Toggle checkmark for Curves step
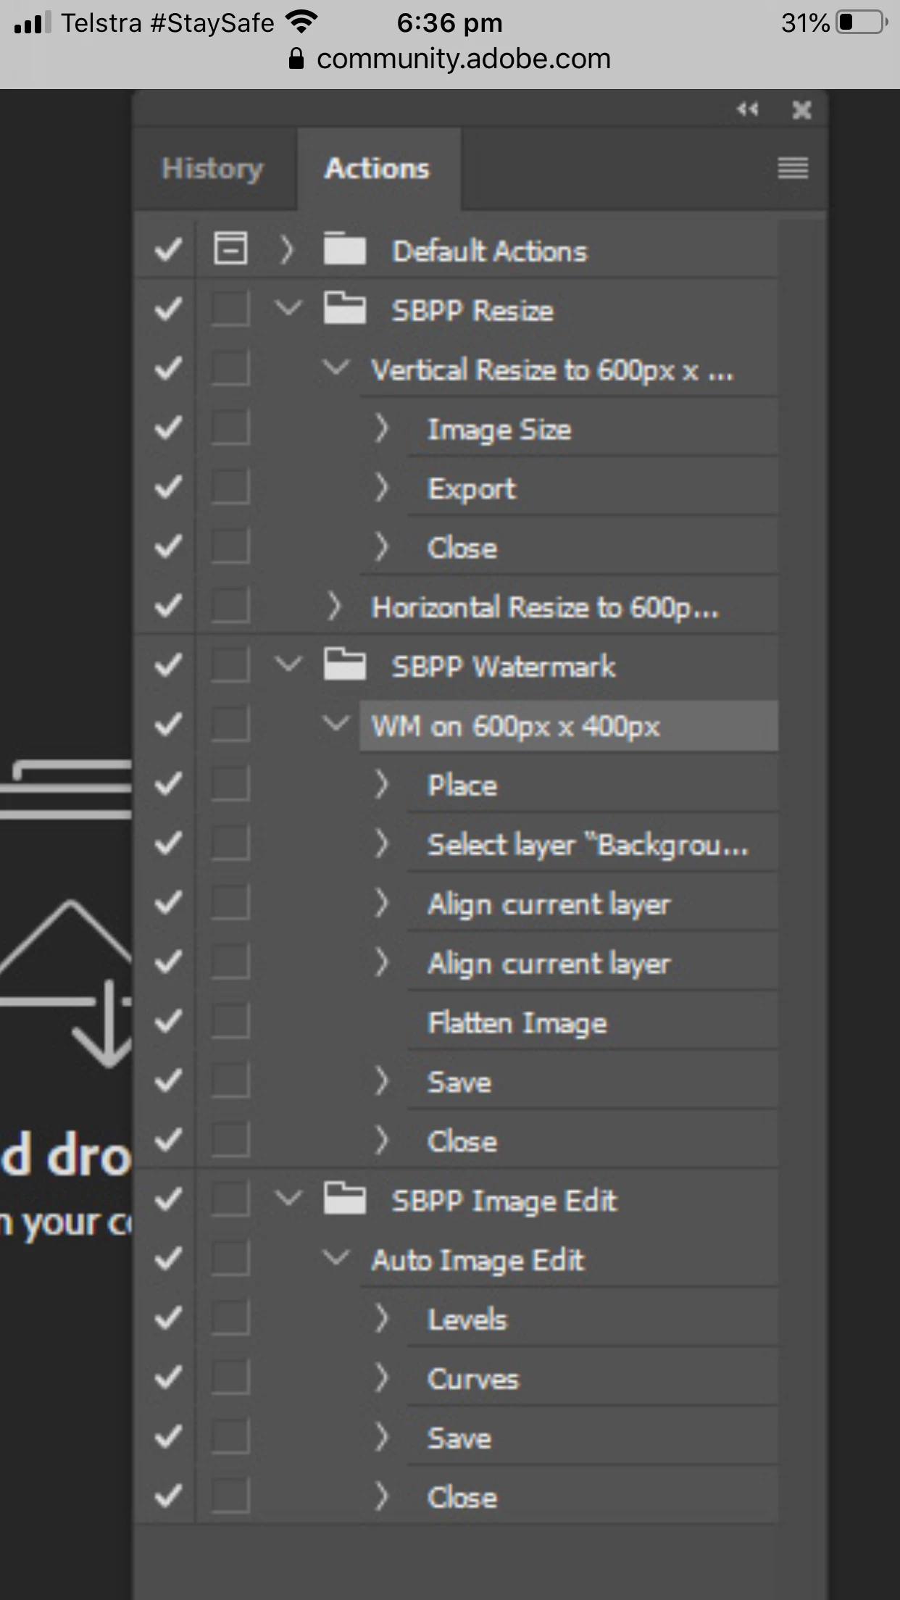The image size is (900, 1600). 168,1377
